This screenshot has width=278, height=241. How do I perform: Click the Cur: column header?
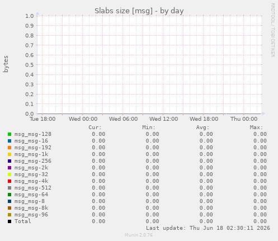pos(95,127)
